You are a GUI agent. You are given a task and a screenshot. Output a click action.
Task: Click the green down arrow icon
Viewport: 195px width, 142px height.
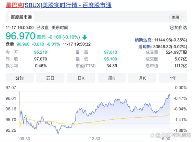click(85, 37)
